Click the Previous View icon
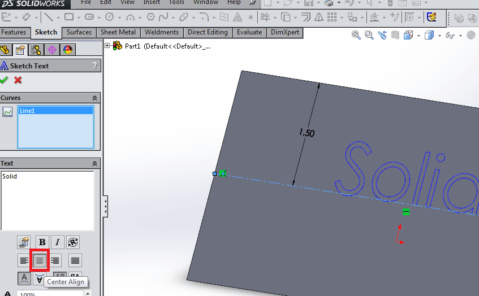This screenshot has height=296, width=479. tap(382, 36)
